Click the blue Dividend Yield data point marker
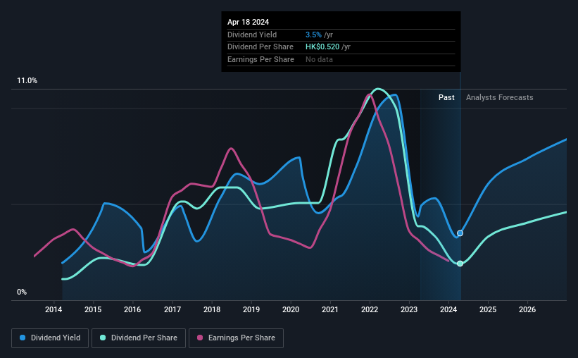 click(x=460, y=233)
